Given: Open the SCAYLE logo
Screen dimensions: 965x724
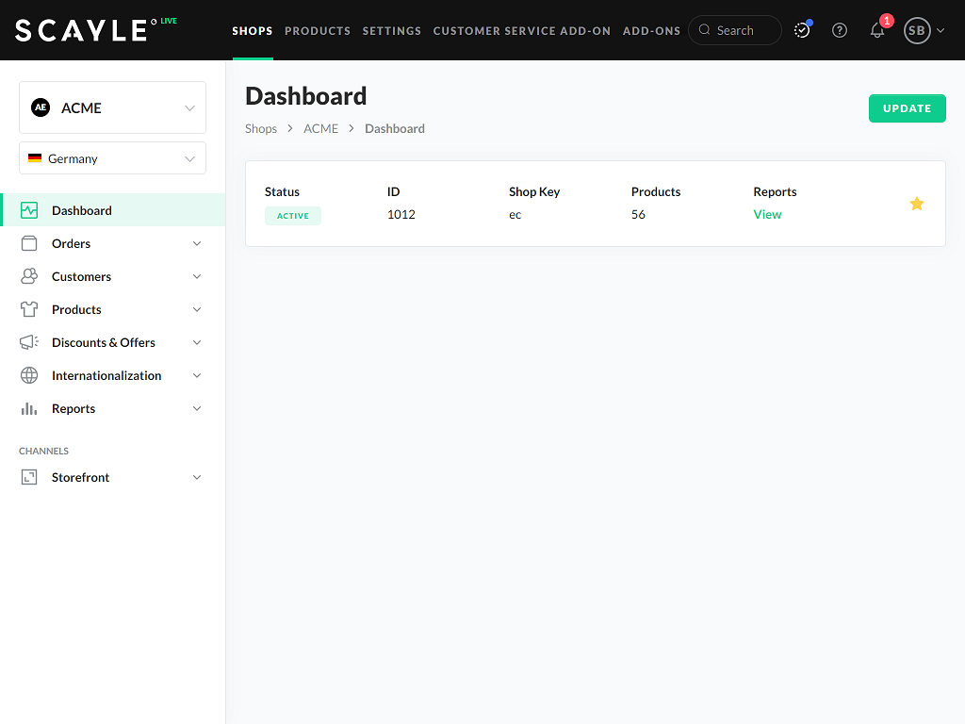Looking at the screenshot, I should point(83,29).
